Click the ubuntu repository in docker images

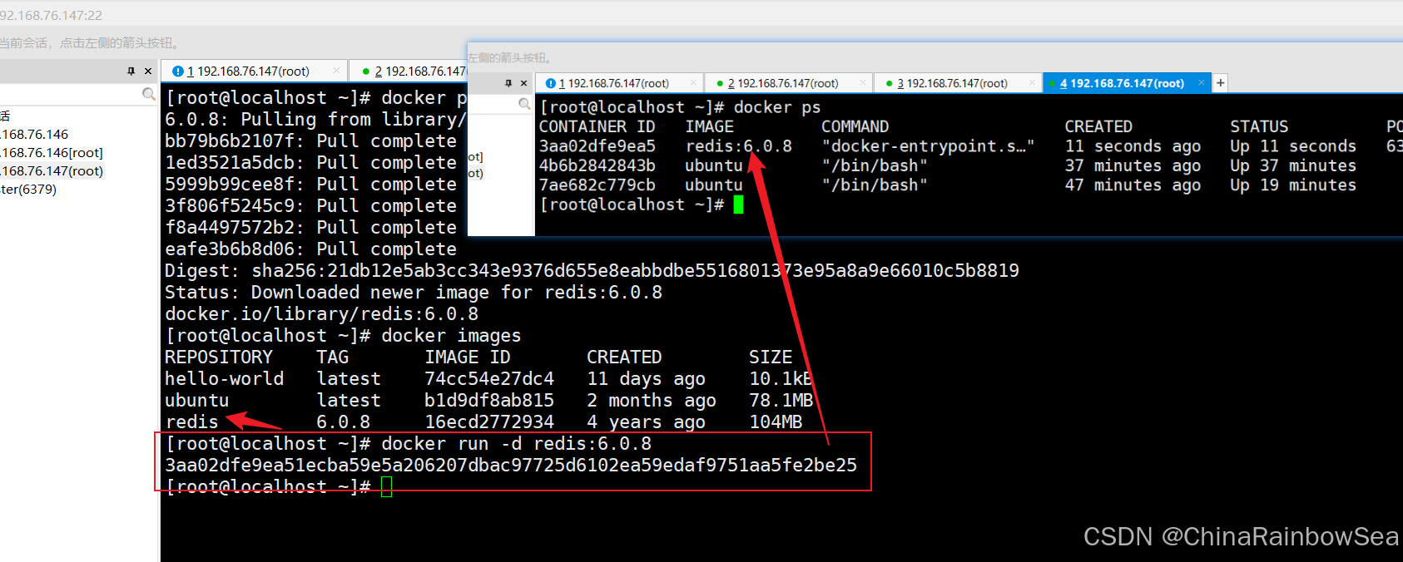(197, 401)
